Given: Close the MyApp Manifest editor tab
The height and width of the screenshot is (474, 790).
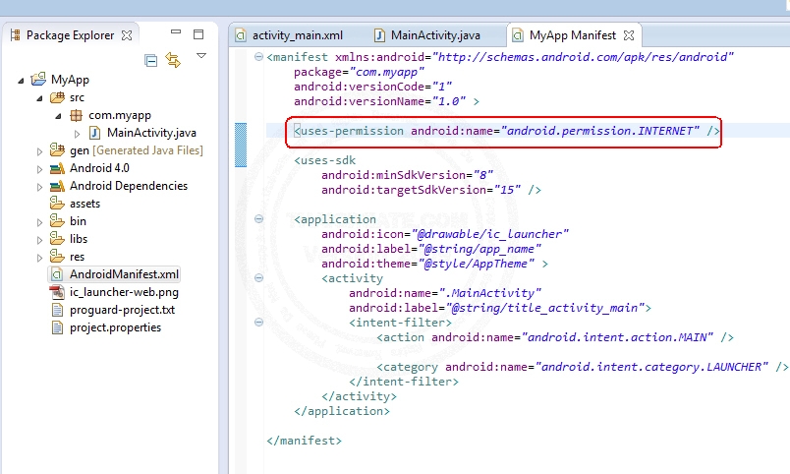Looking at the screenshot, I should pyautogui.click(x=629, y=35).
